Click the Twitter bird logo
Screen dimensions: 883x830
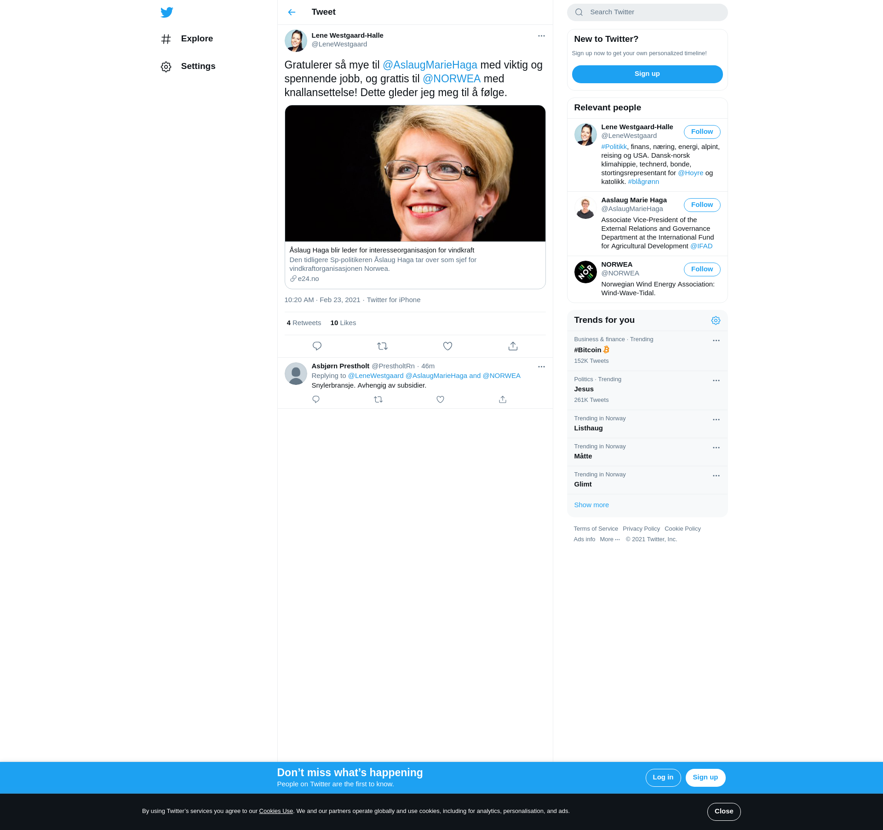coord(167,12)
